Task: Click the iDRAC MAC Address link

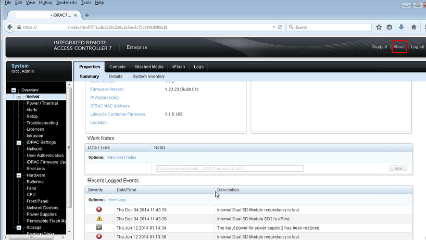Action: pyautogui.click(x=110, y=106)
